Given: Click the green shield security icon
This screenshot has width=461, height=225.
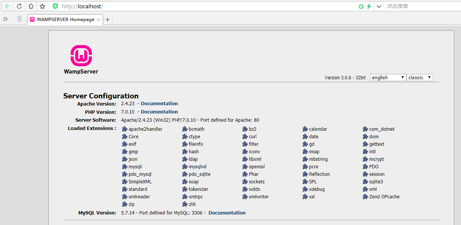Looking at the screenshot, I should (x=55, y=6).
